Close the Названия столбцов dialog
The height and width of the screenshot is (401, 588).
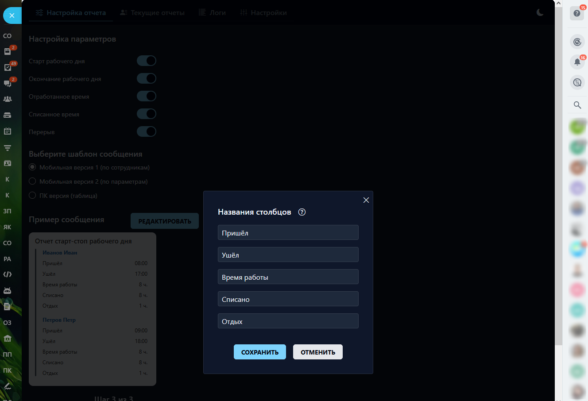(x=366, y=200)
